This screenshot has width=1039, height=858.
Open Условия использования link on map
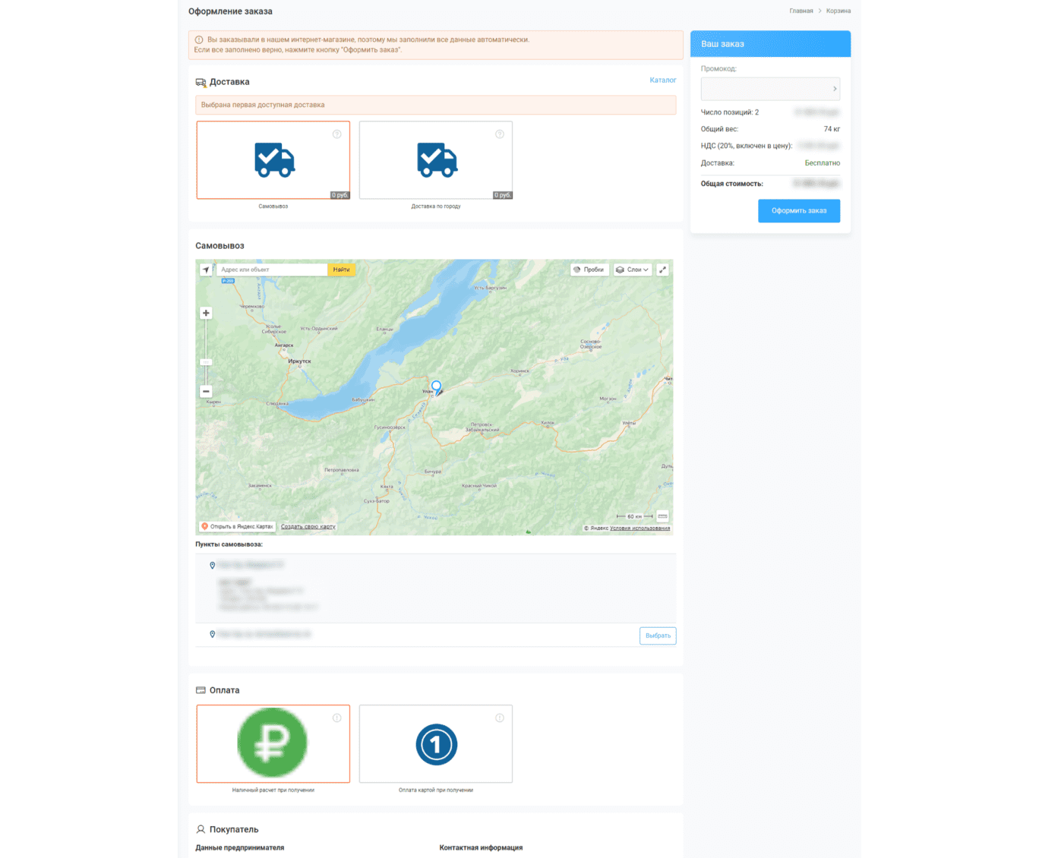click(x=640, y=528)
